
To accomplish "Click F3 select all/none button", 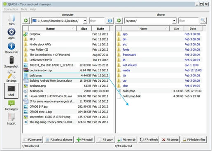I will tap(59, 139).
